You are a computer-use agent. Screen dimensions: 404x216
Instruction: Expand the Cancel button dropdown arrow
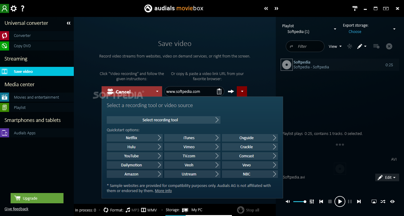[157, 92]
